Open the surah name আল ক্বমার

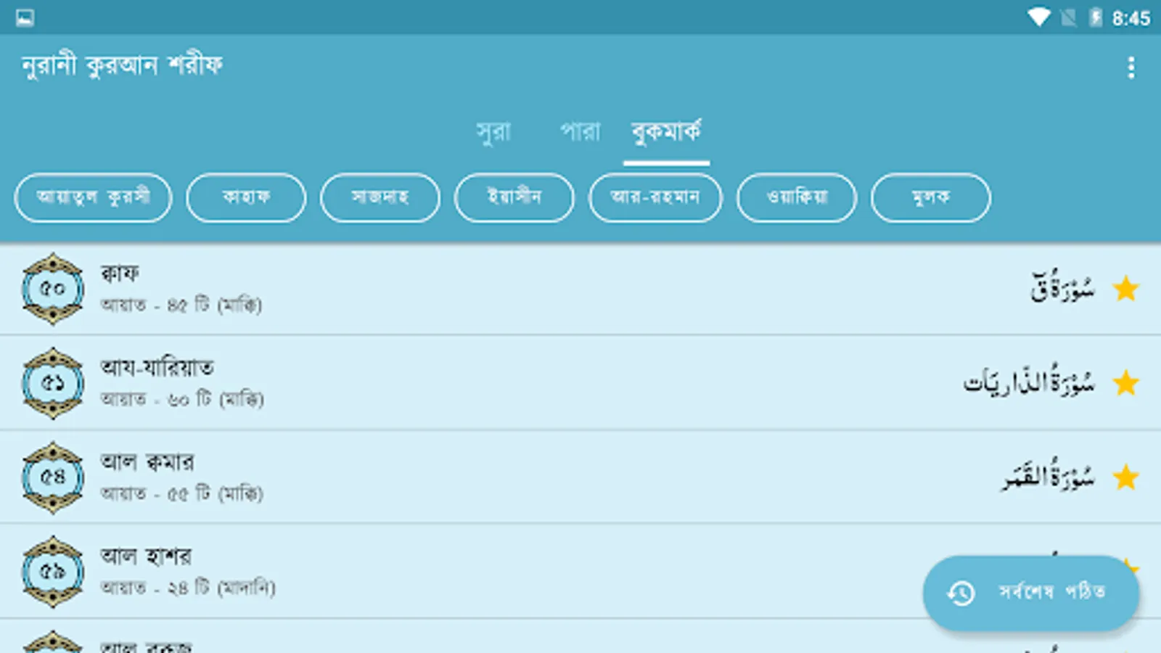tap(147, 461)
